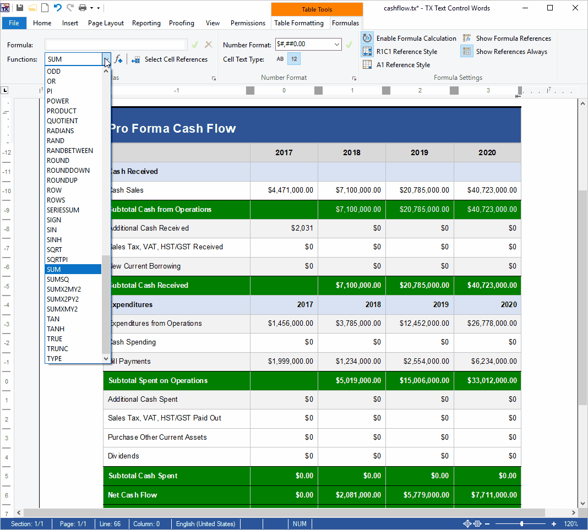Click the A1 Reference Style icon
This screenshot has height=530, width=588.
click(367, 64)
